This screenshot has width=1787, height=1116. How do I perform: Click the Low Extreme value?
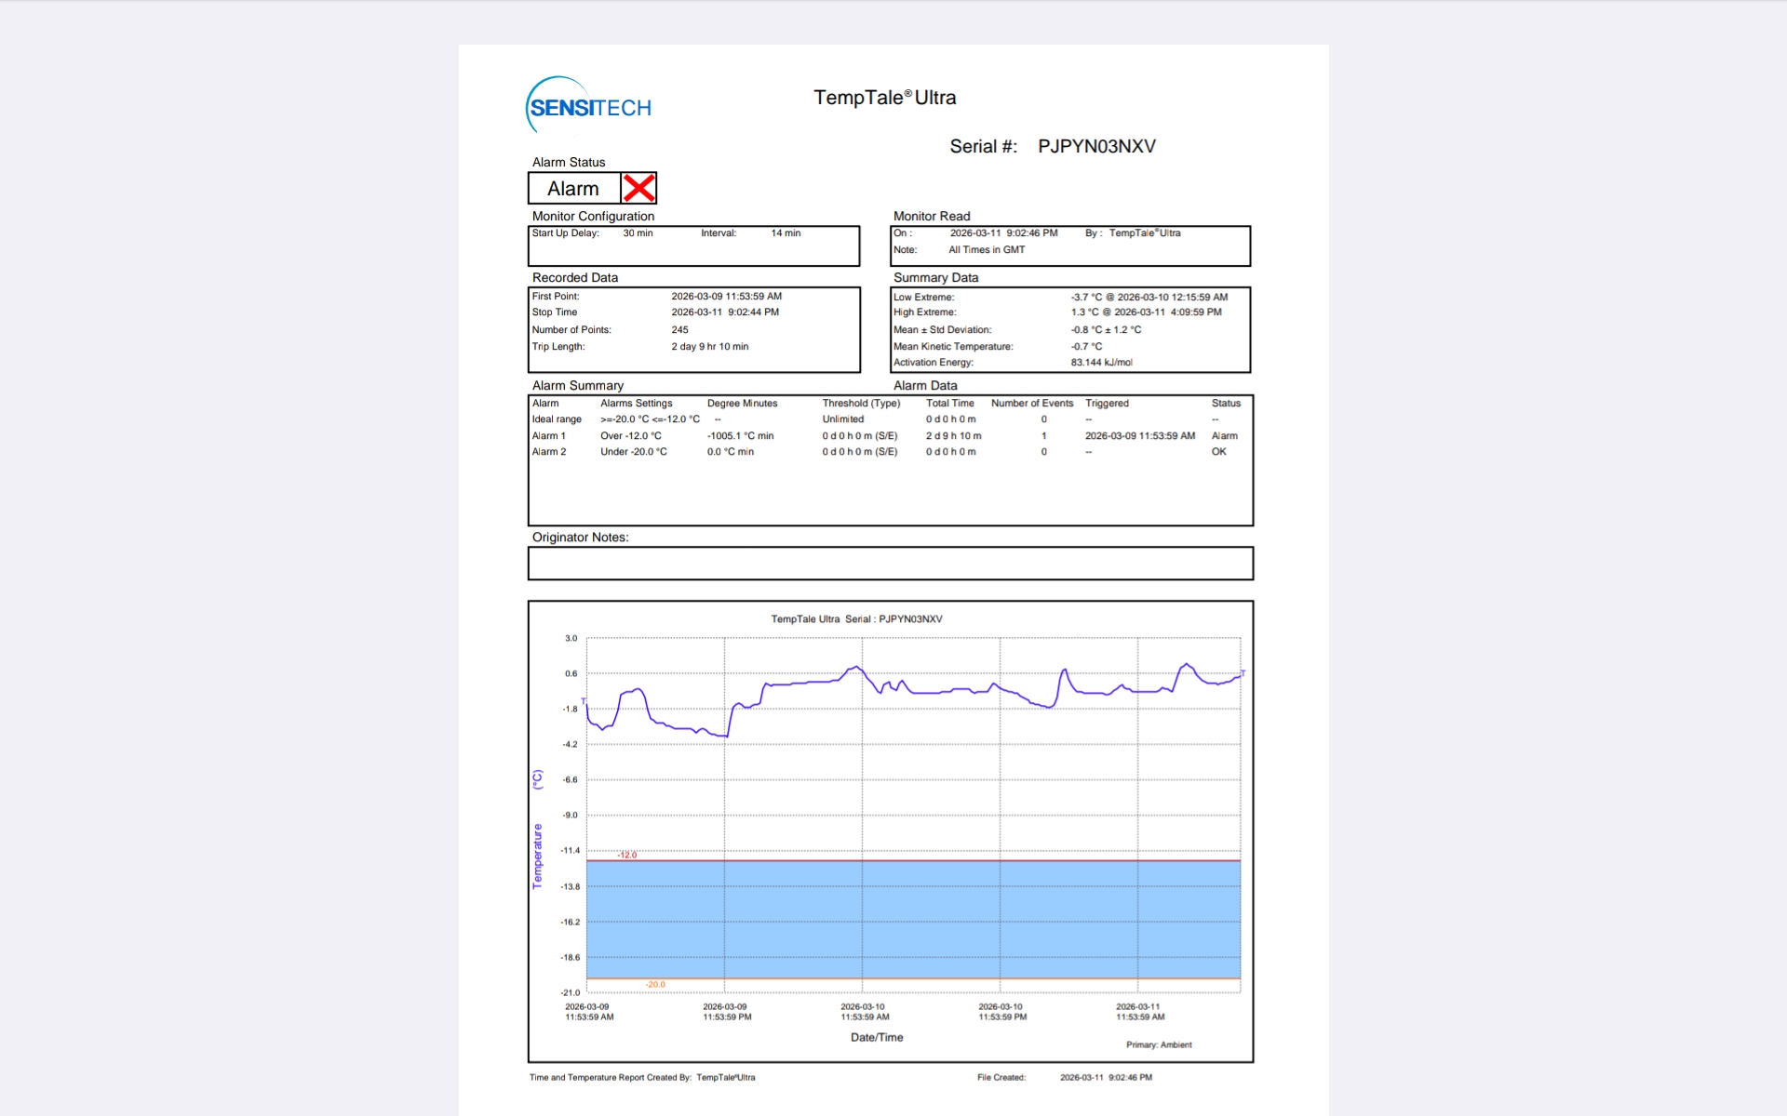1149,297
